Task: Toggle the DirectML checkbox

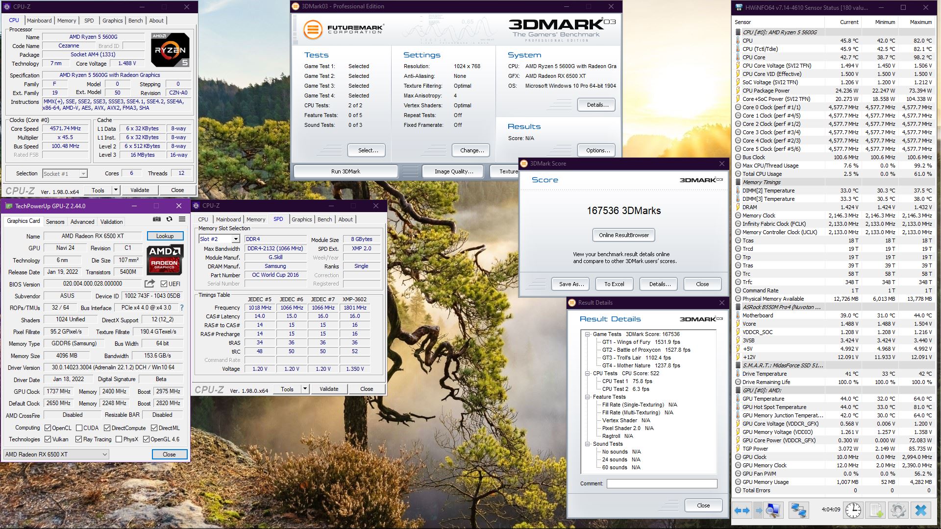Action: pos(154,428)
